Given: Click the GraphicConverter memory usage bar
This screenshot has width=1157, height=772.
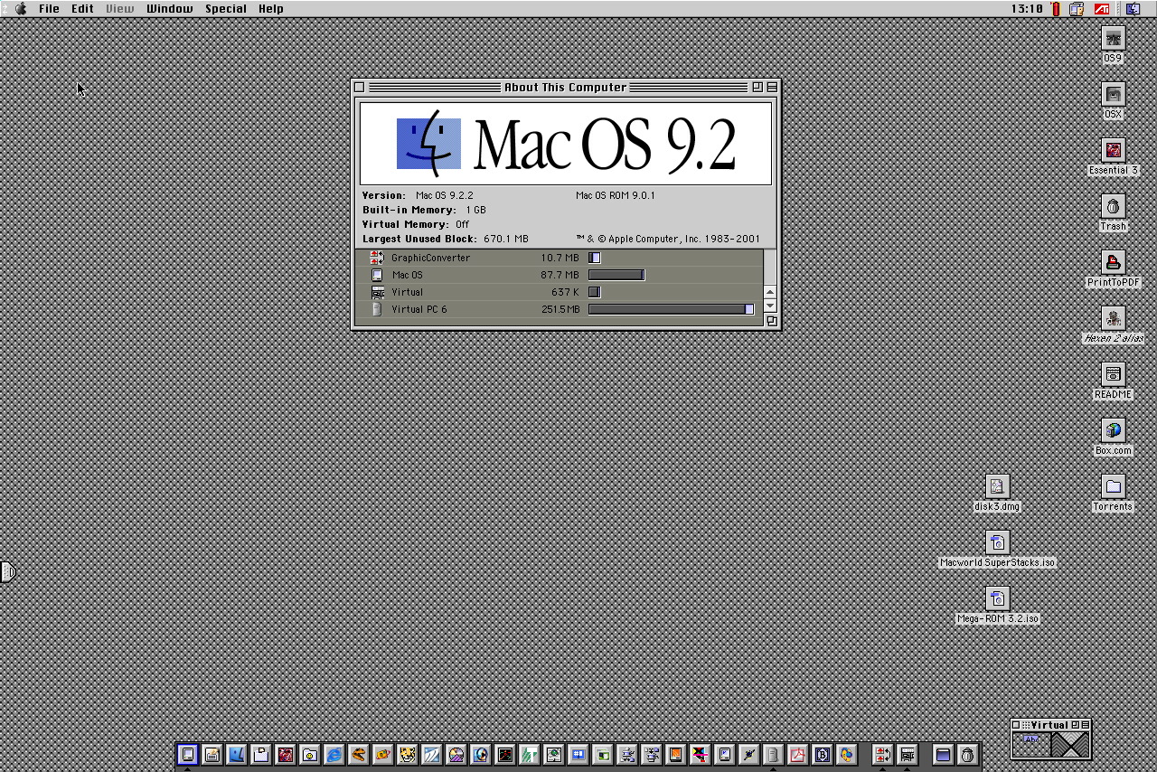Looking at the screenshot, I should [x=595, y=258].
